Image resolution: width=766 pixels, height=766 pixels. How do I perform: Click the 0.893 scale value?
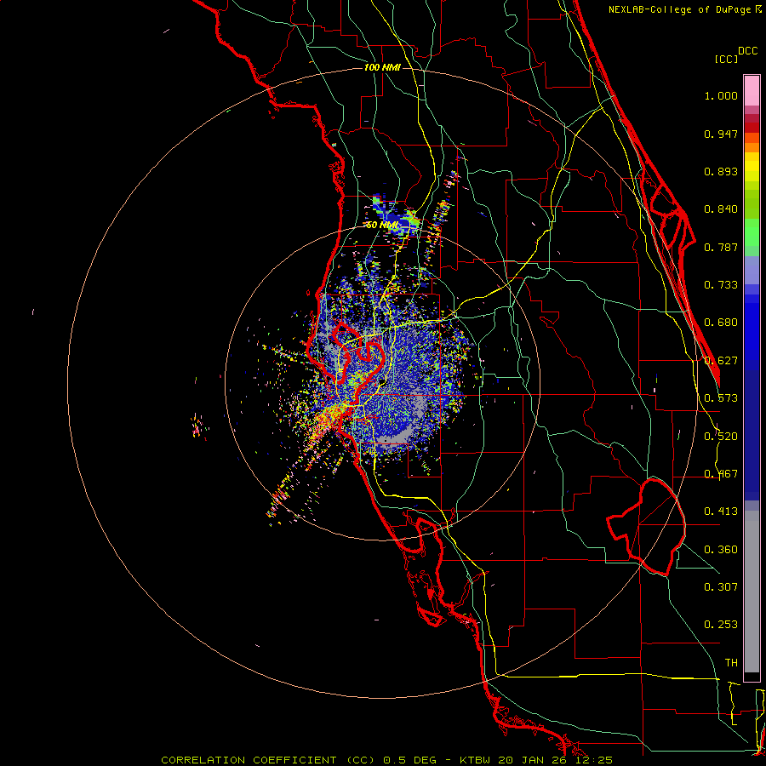(x=721, y=171)
